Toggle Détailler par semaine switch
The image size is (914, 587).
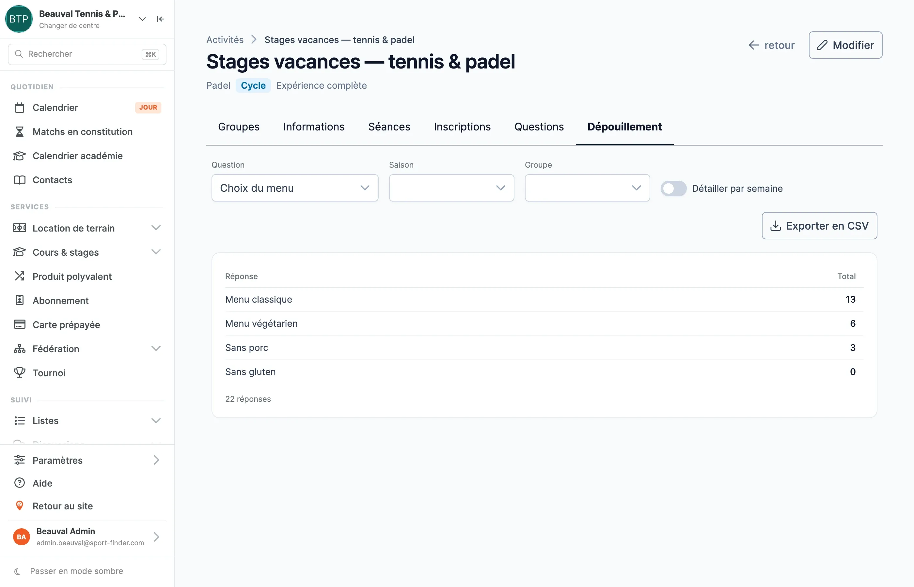point(673,188)
